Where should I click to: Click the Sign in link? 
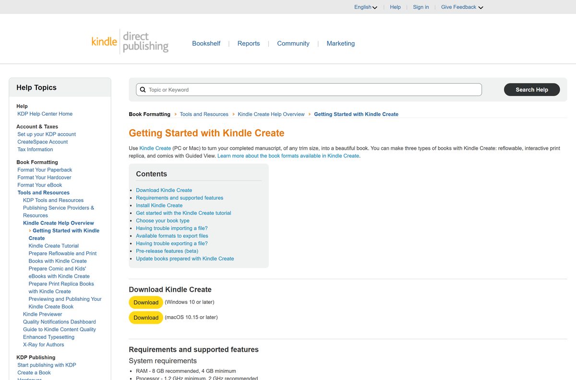(x=421, y=7)
